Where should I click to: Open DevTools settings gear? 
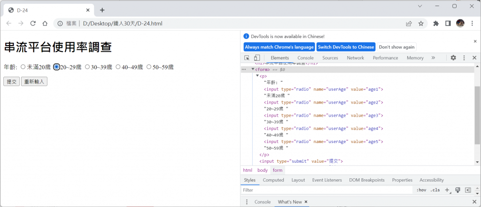point(453,58)
